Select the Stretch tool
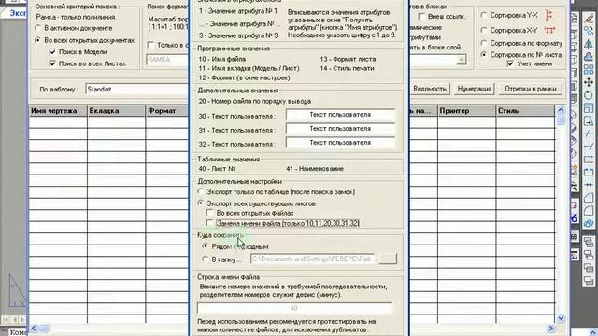Screen dimensions: 598x336 pos(589,121)
